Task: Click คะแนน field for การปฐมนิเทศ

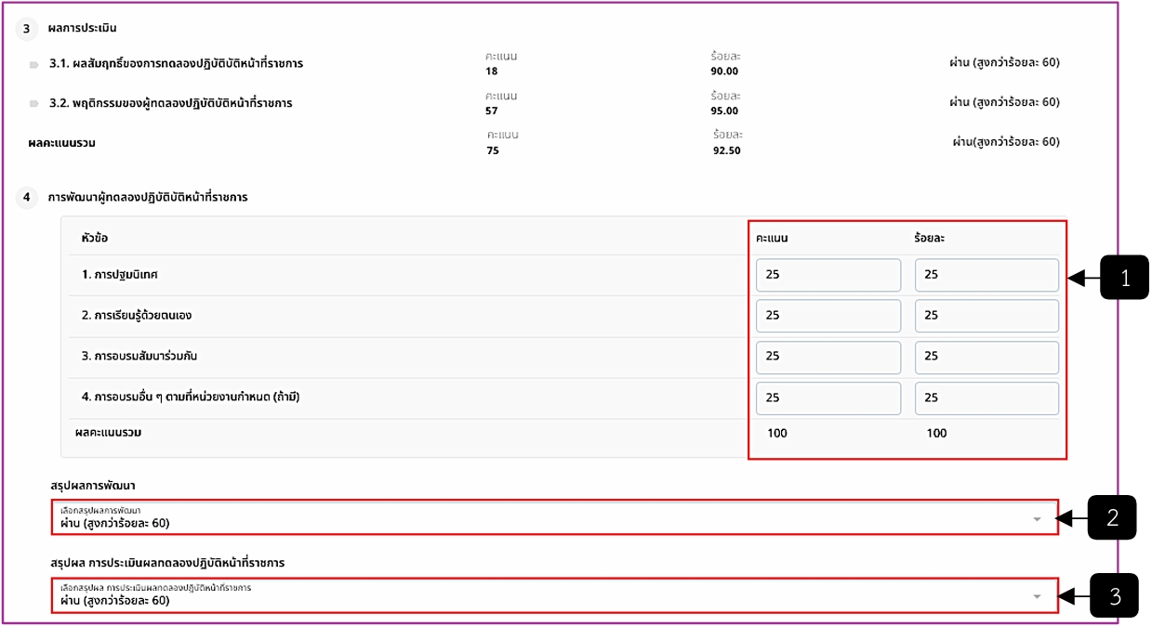Action: pyautogui.click(x=828, y=275)
